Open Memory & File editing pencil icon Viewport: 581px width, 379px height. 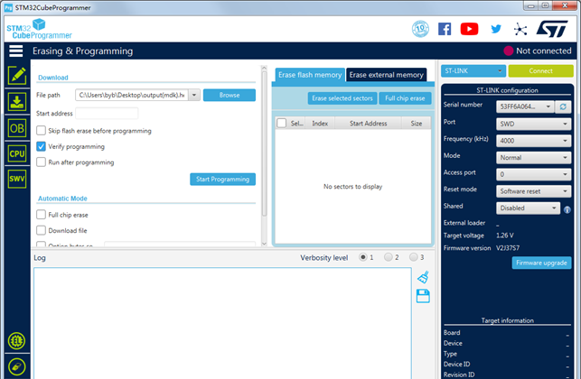(x=17, y=76)
